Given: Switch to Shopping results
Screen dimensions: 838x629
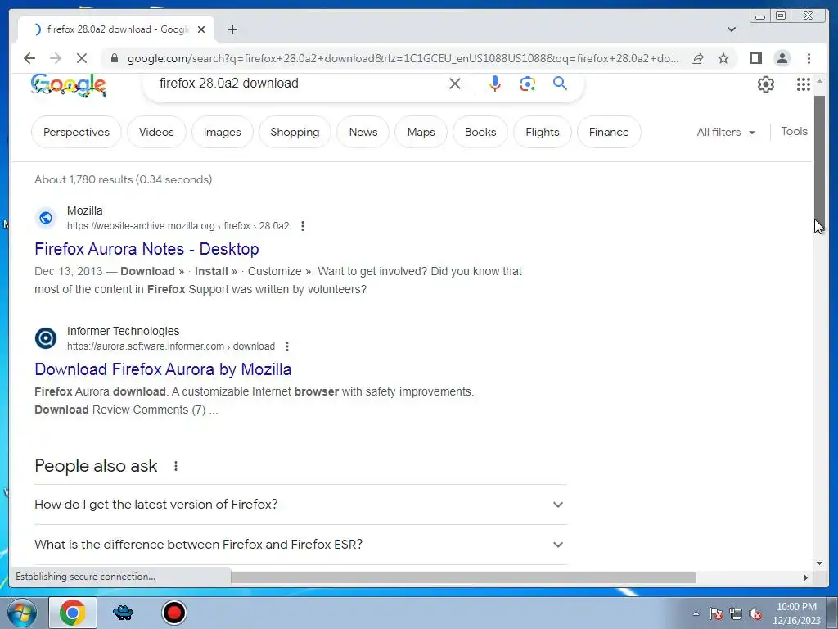Looking at the screenshot, I should coord(295,132).
